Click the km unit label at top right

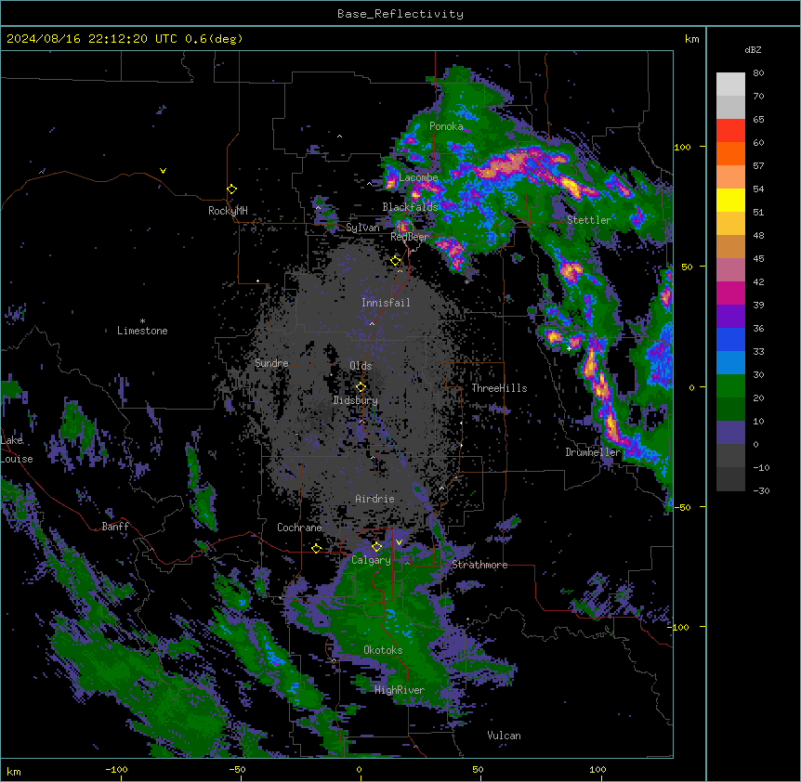(691, 39)
